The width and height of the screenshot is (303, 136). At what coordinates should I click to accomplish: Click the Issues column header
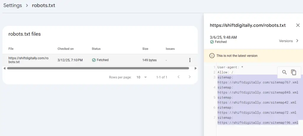[x=170, y=49]
